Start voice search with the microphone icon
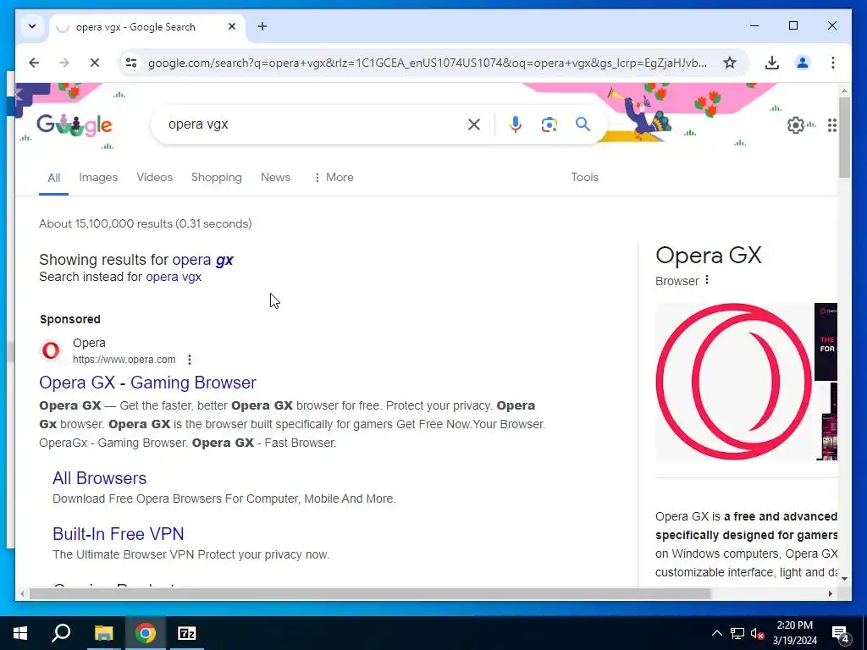867x650 pixels. [515, 124]
